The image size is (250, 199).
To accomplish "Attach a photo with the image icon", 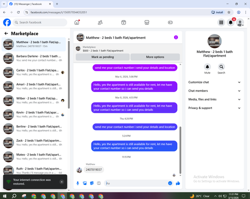I will tap(85, 183).
